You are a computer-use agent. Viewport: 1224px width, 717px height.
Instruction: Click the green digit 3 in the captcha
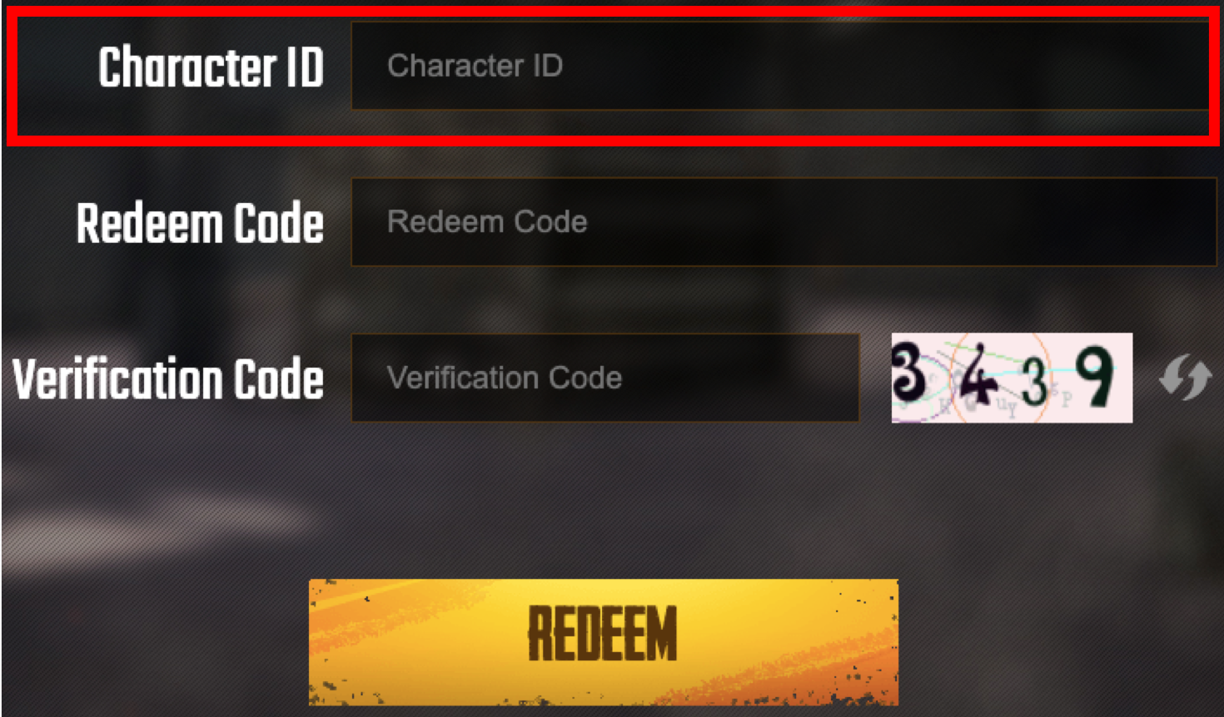click(1034, 382)
